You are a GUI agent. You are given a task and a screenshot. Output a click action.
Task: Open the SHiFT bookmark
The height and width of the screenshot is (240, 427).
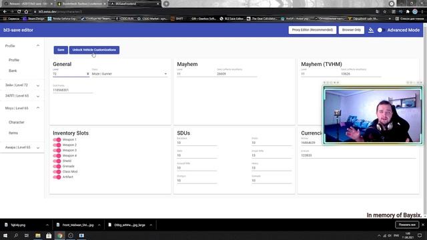tap(177, 19)
